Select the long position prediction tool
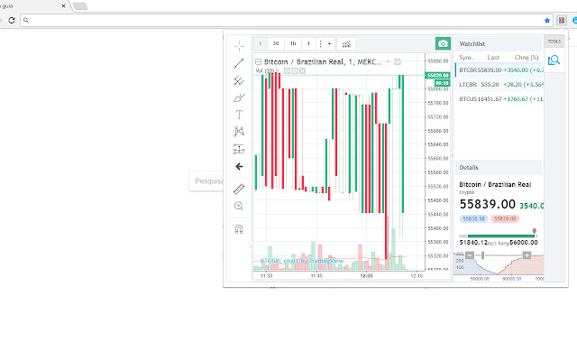Viewport: 577px width, 361px height. [239, 149]
